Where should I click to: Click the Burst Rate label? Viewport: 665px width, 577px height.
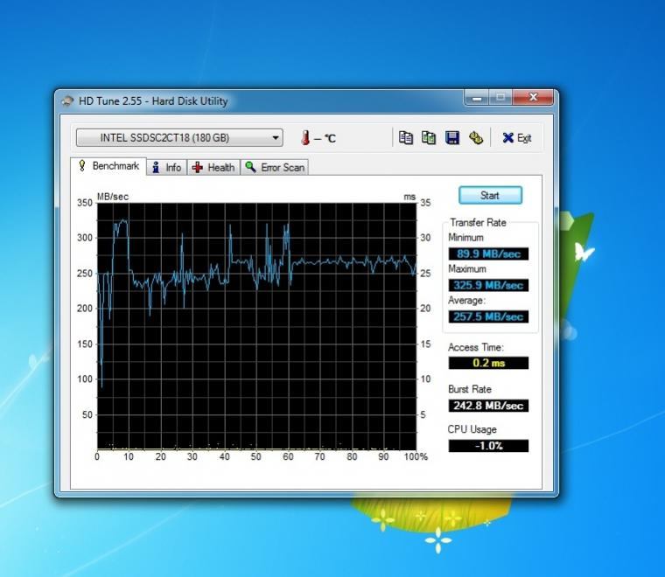pyautogui.click(x=470, y=389)
